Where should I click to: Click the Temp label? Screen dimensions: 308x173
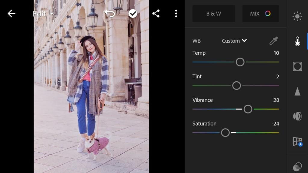point(199,53)
